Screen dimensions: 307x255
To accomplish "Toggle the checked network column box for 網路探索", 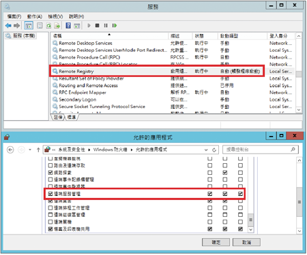I will 225,173.
